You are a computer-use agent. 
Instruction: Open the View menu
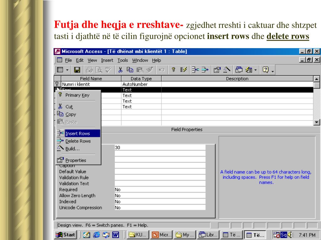tap(92, 60)
